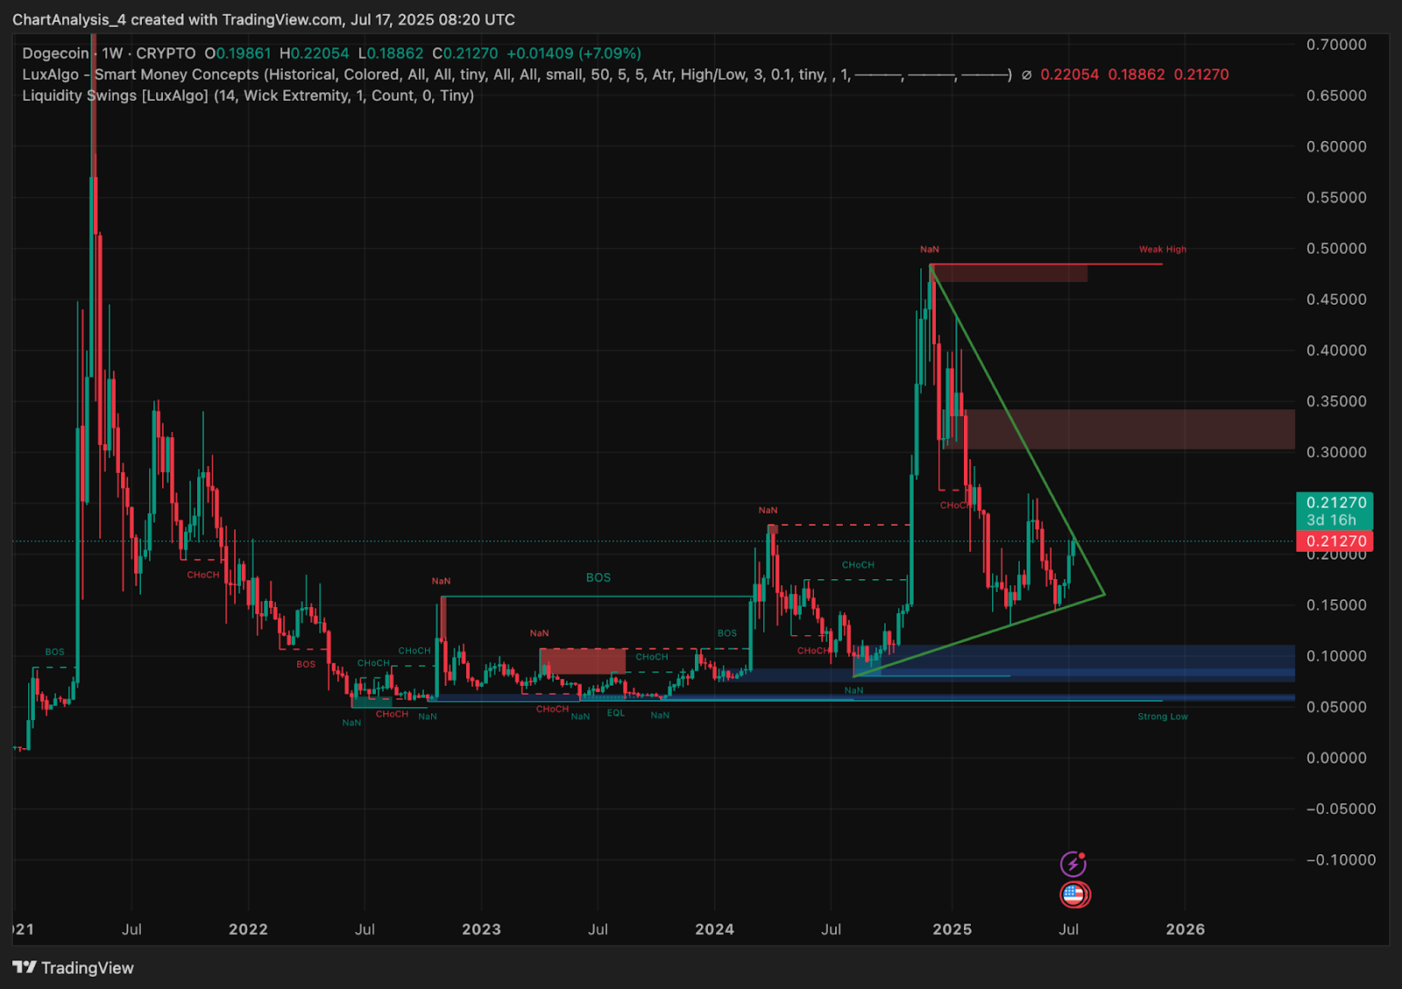The image size is (1402, 989).
Task: Click the large green BOS label near 2023
Action: 598,577
